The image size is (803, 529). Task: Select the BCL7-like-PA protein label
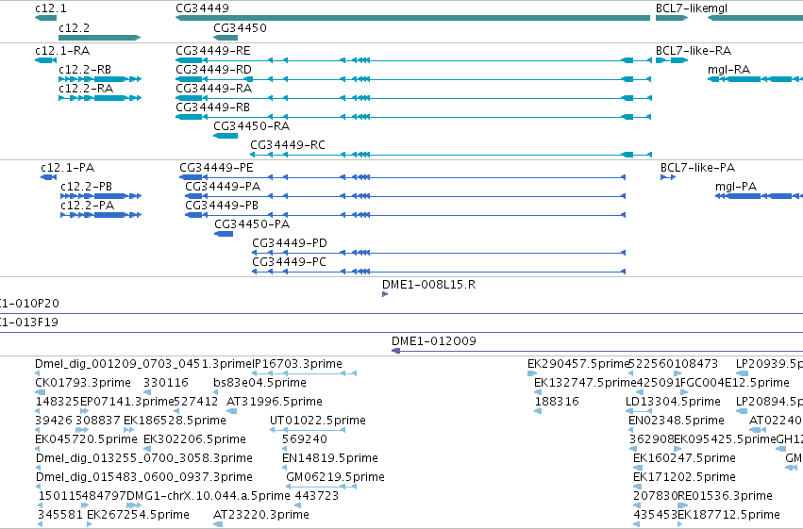point(697,168)
